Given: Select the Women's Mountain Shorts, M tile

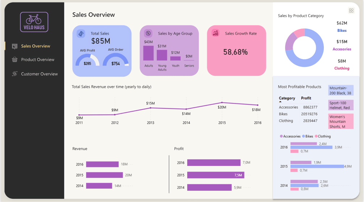Looking at the screenshot, I should (x=340, y=122).
